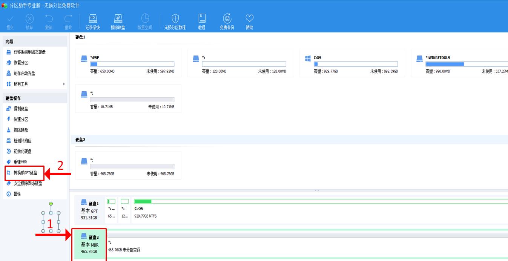Click the drive icon on ESP card
Viewport: 508px width, 261px height.
pos(84,58)
